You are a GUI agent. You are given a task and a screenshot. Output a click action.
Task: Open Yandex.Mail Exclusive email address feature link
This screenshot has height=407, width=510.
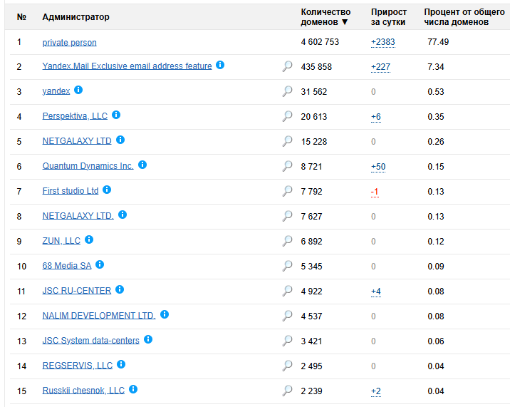(x=127, y=66)
